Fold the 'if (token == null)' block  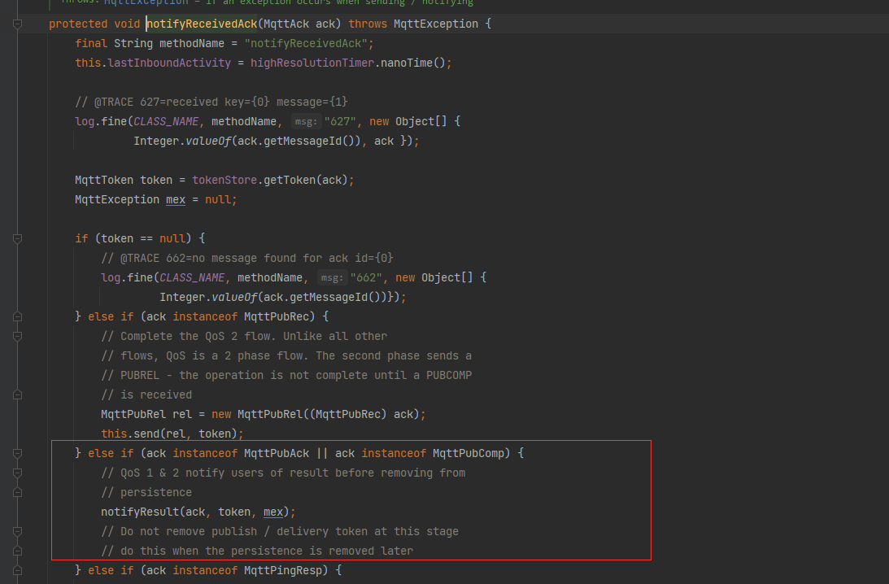pos(18,238)
